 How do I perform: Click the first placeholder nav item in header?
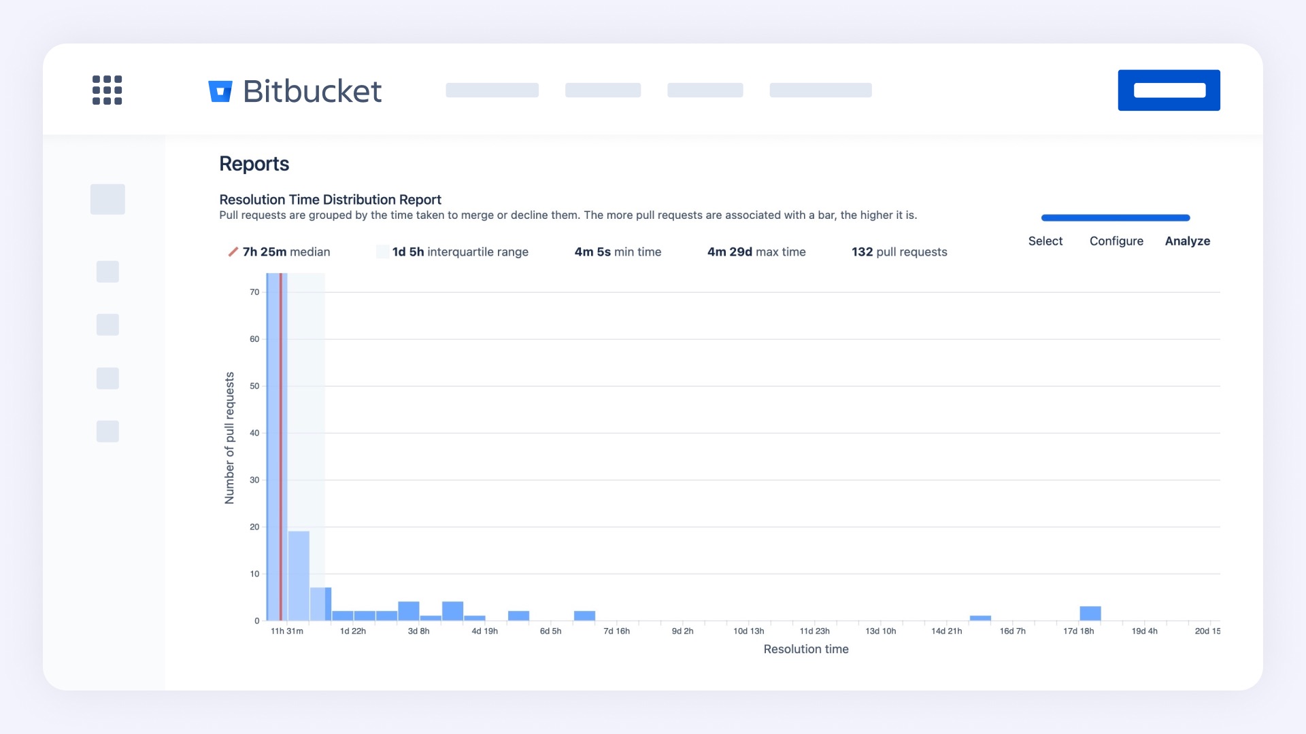point(492,90)
